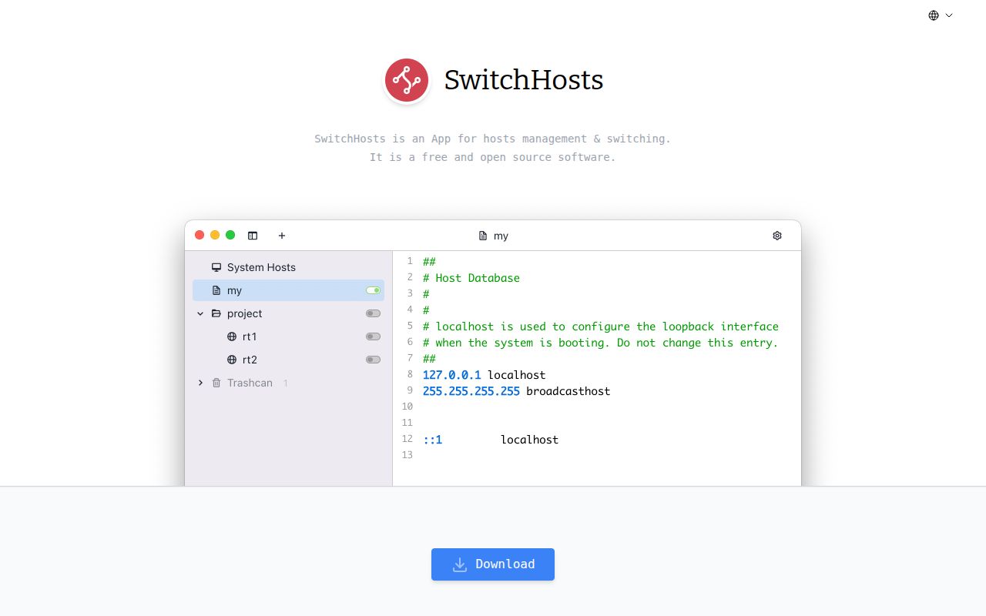Enable the project folder switch
Viewport: 986px width, 616px height.
pyautogui.click(x=374, y=313)
